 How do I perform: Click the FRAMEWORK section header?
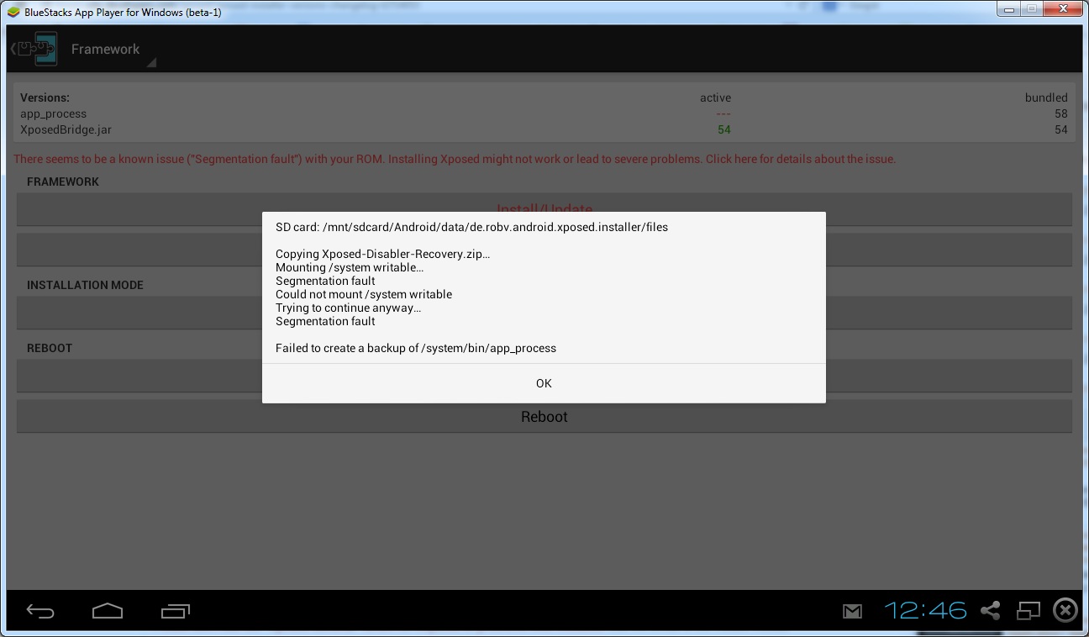click(63, 182)
